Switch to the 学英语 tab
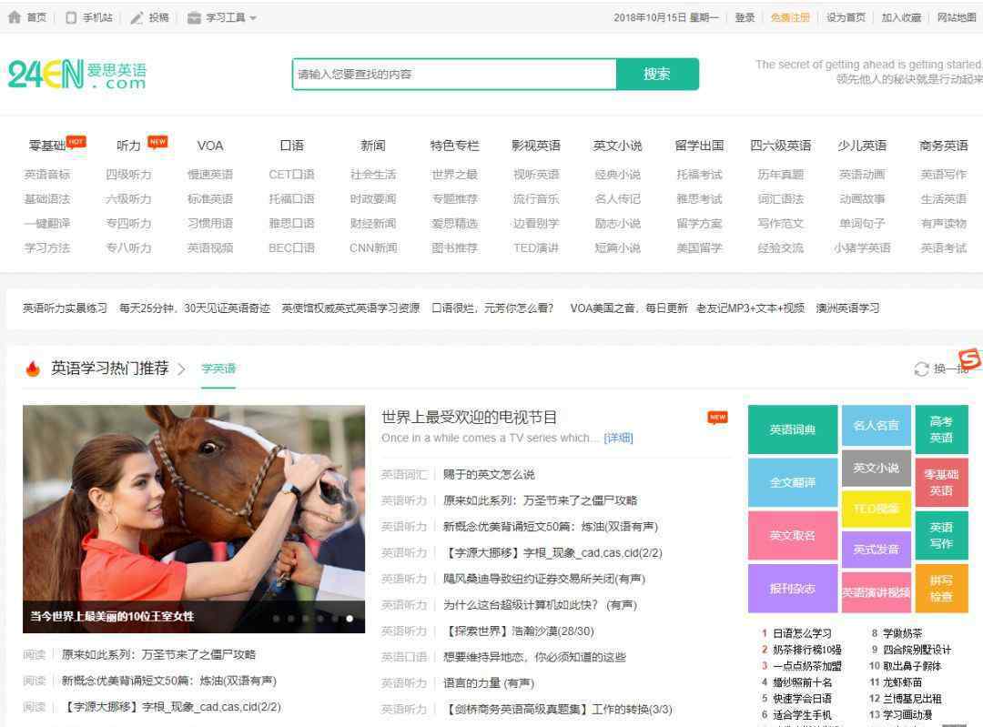The height and width of the screenshot is (727, 983). (x=218, y=369)
